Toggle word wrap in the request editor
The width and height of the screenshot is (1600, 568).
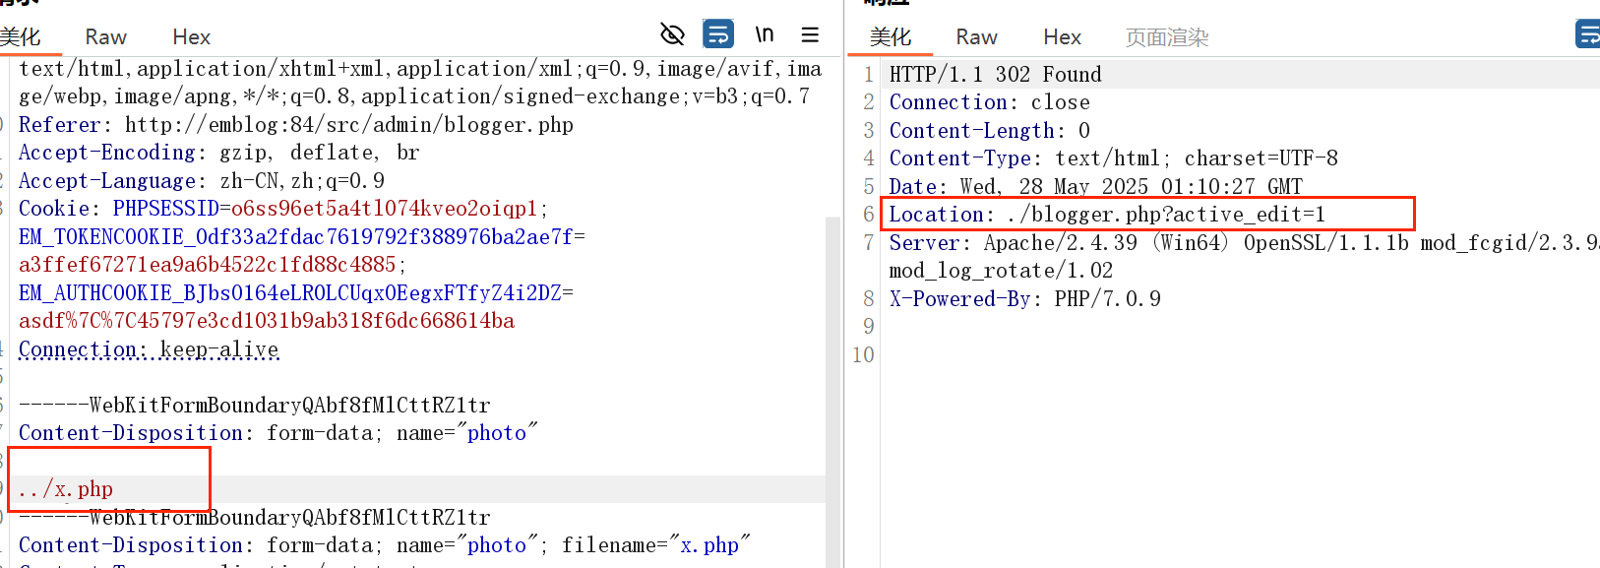pyautogui.click(x=718, y=34)
